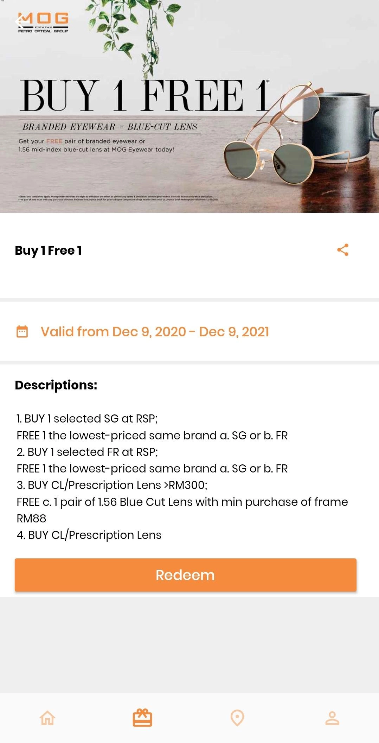Tap the calendar icon beside validity dates

click(x=22, y=331)
